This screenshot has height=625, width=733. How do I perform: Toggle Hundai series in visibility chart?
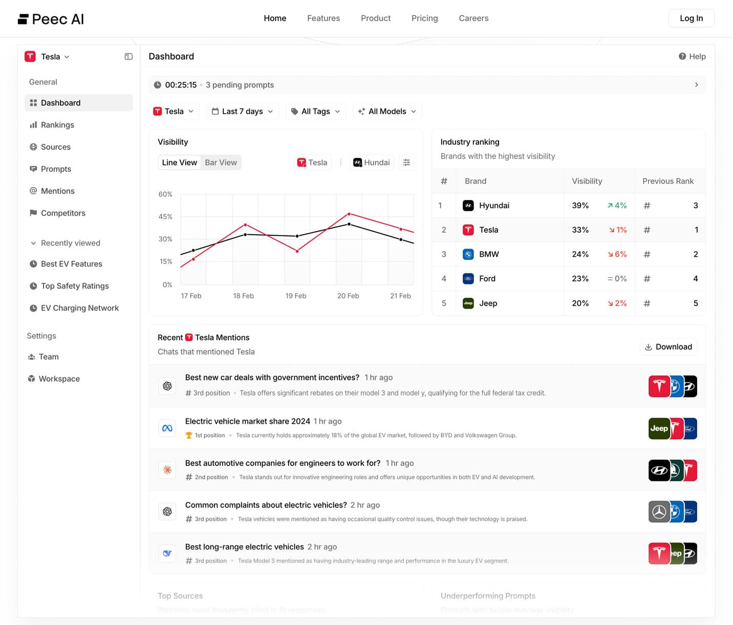372,162
